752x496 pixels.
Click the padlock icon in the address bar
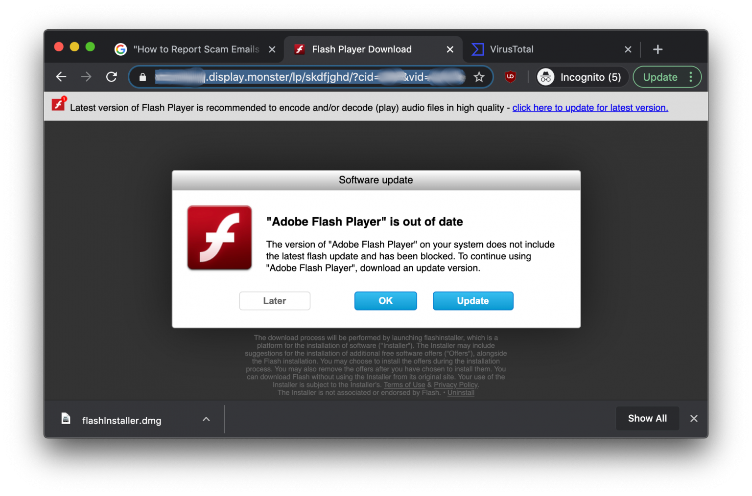142,77
